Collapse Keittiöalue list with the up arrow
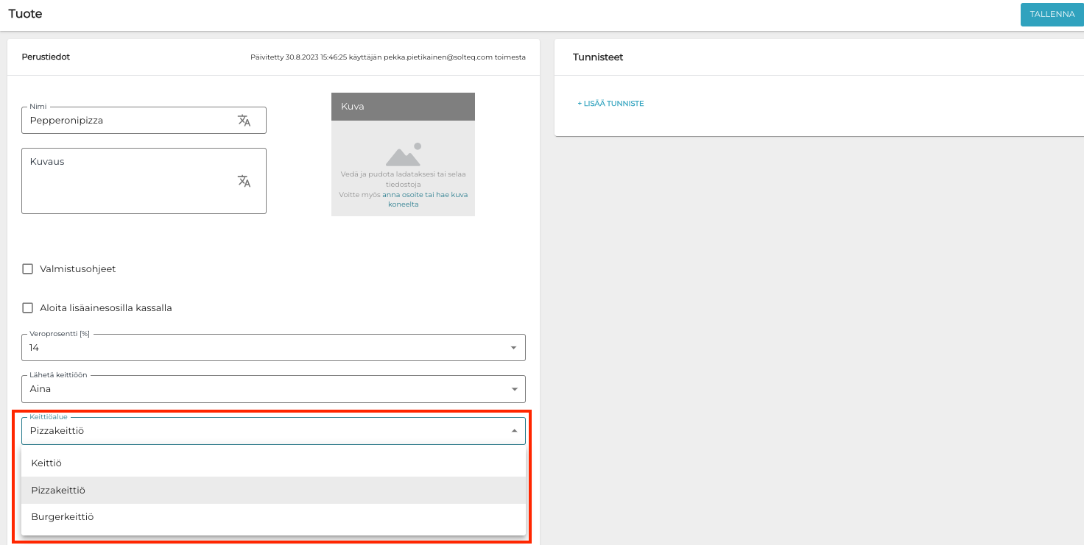 click(x=513, y=431)
